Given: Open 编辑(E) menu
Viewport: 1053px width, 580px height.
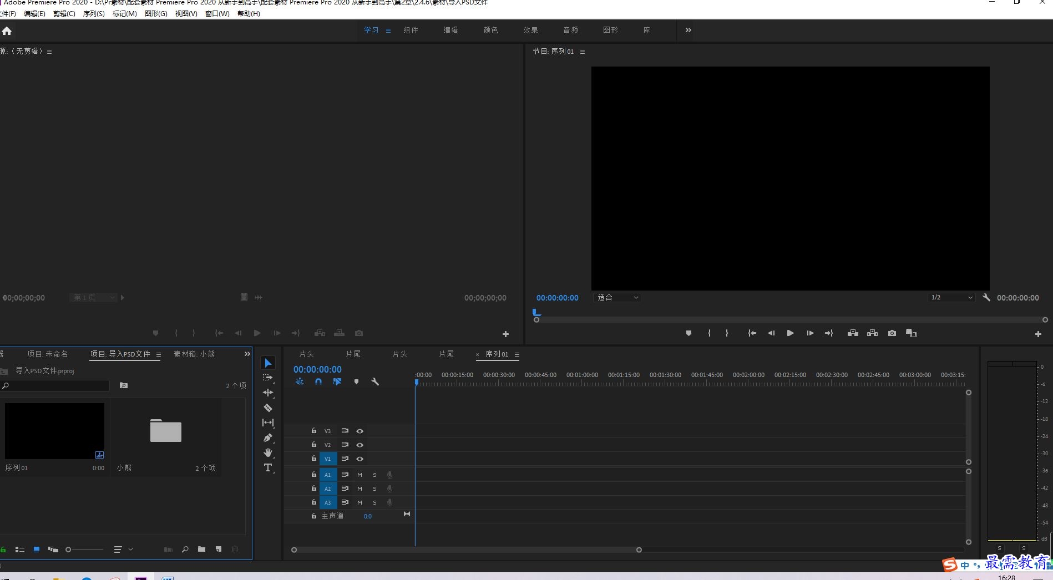Looking at the screenshot, I should tap(34, 14).
